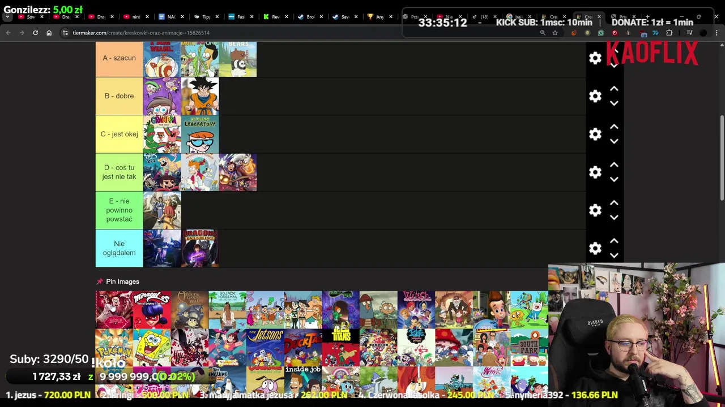Viewport: 725px width, 407px height.
Task: Pick the SpongeBob image from pool
Action: 152,348
